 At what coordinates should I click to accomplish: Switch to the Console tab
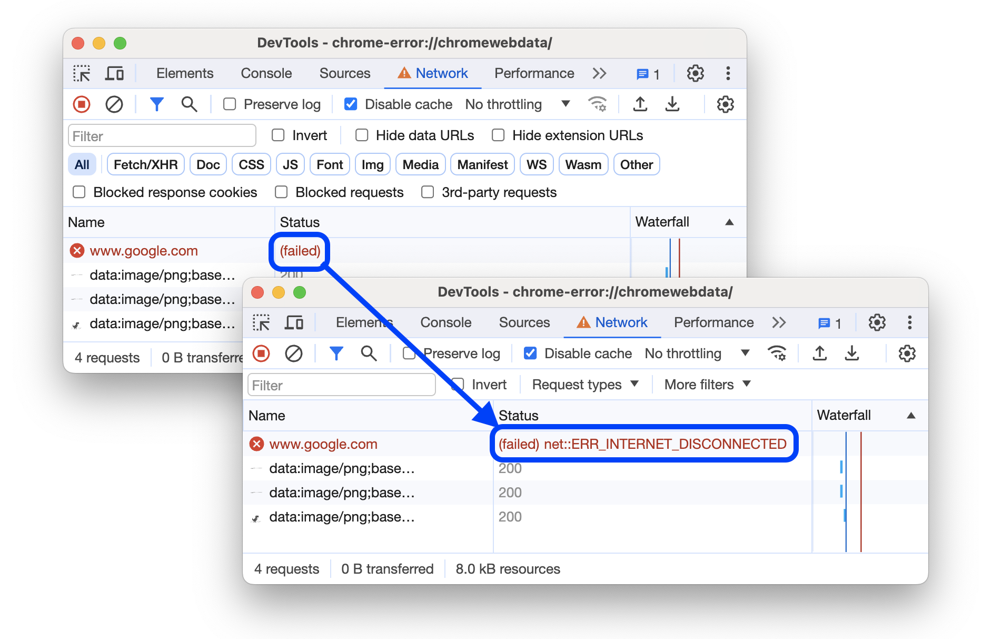pyautogui.click(x=445, y=322)
